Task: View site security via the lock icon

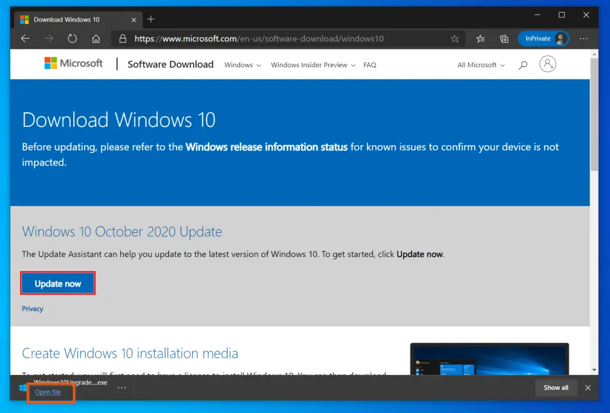Action: [x=123, y=39]
